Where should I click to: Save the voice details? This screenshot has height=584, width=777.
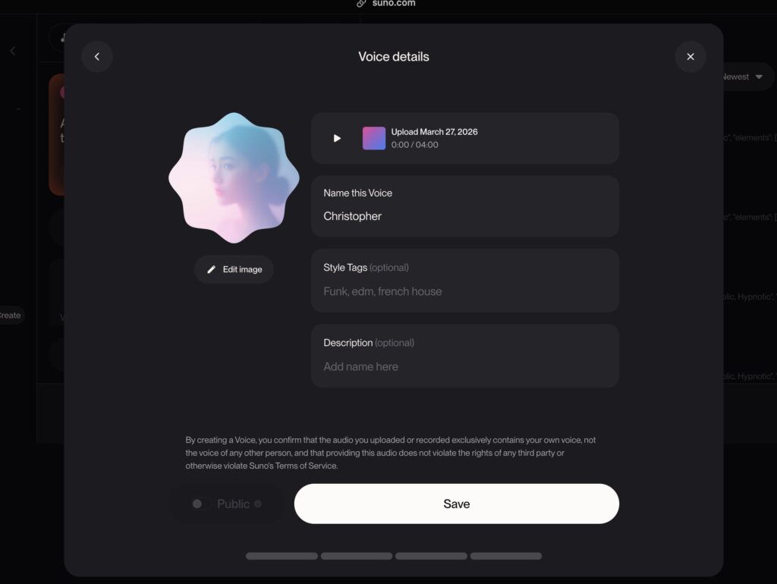pos(456,504)
